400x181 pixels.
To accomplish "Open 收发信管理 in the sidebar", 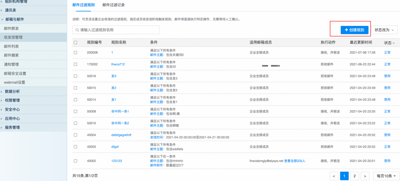I will pos(34,37).
